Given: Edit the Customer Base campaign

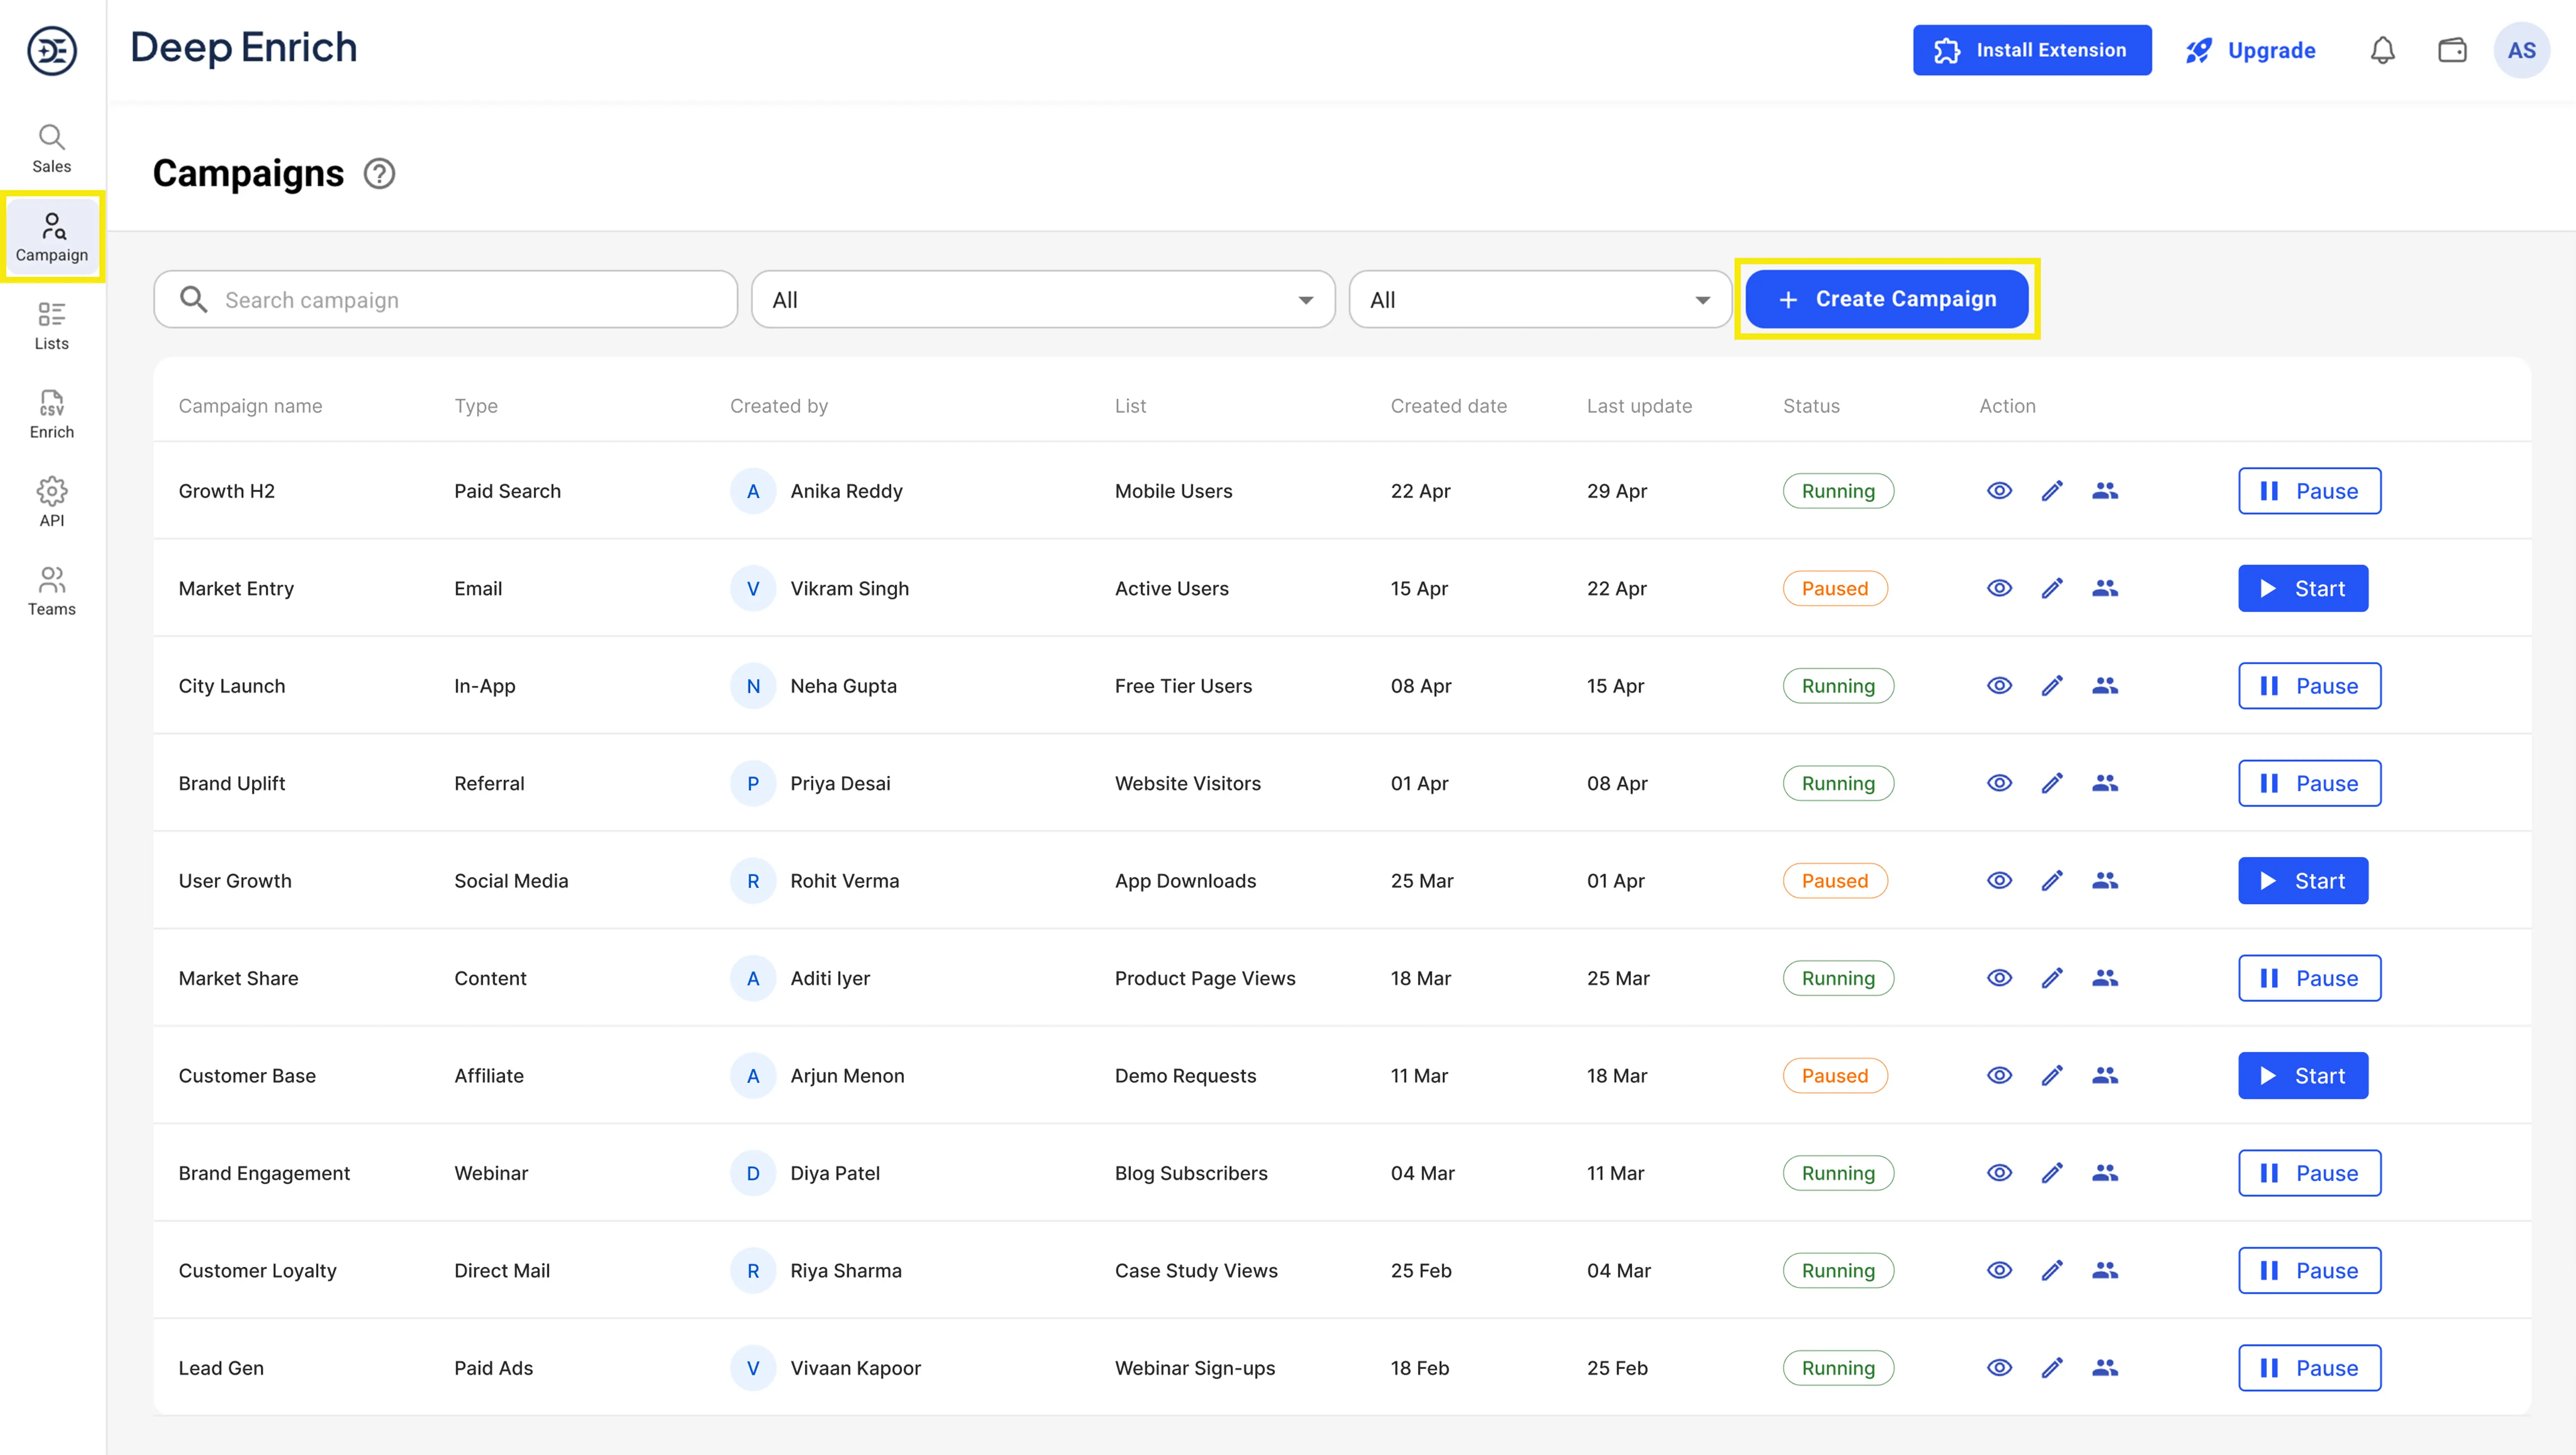Looking at the screenshot, I should [2052, 1075].
